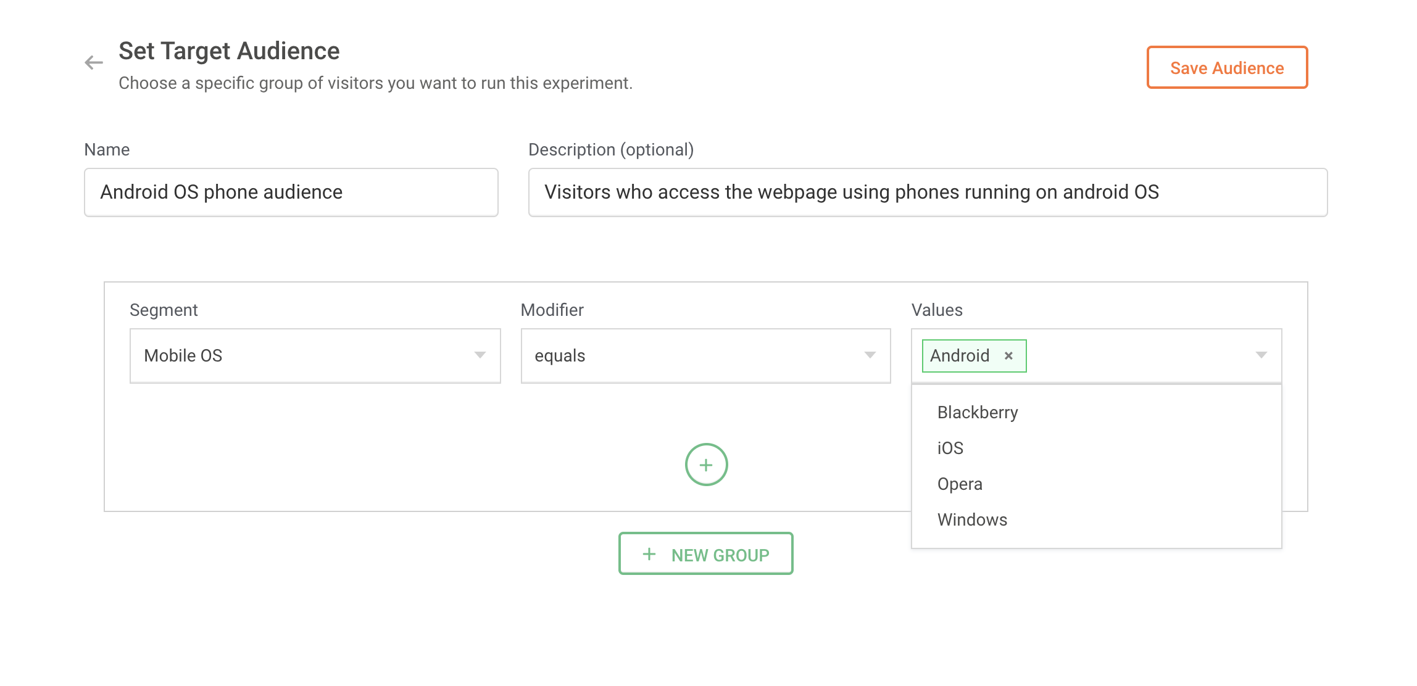This screenshot has height=686, width=1417.
Task: Pick Windows from the values list
Action: pyautogui.click(x=972, y=520)
